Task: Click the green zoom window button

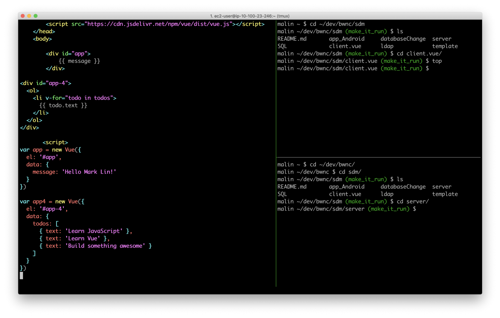Action: [x=36, y=16]
